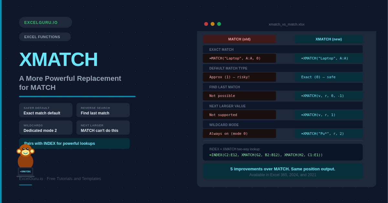The width and height of the screenshot is (388, 203).
Task: Click the xmatch_vs_match.xlsx file title
Action: (x=286, y=24)
